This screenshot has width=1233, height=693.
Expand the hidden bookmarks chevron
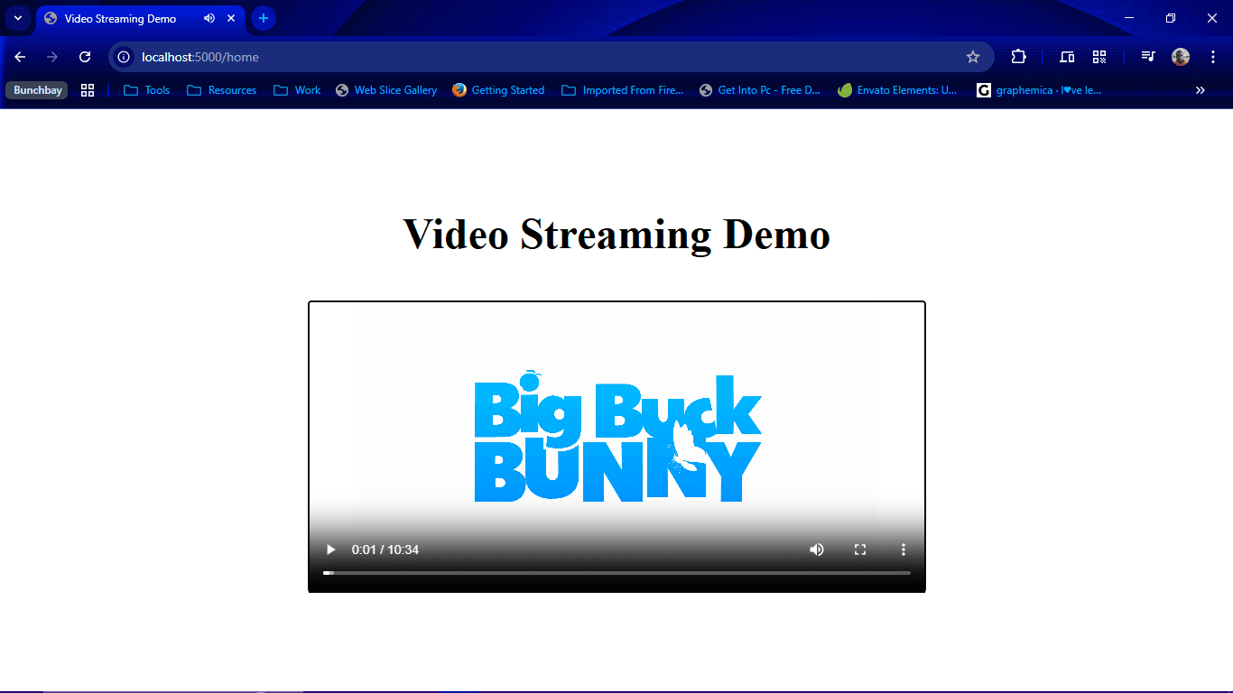coord(1201,90)
